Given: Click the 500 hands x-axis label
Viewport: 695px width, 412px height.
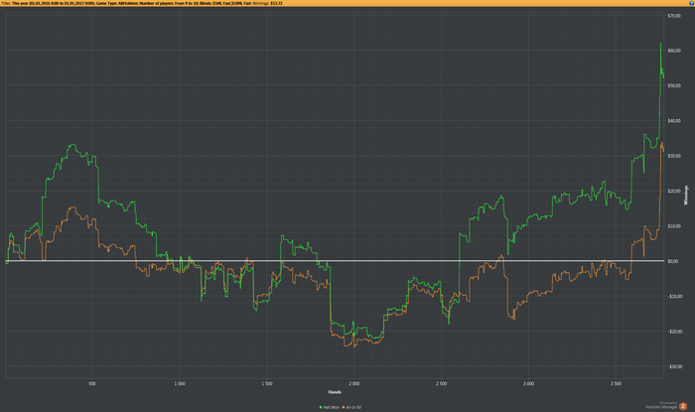Looking at the screenshot, I should pyautogui.click(x=92, y=383).
